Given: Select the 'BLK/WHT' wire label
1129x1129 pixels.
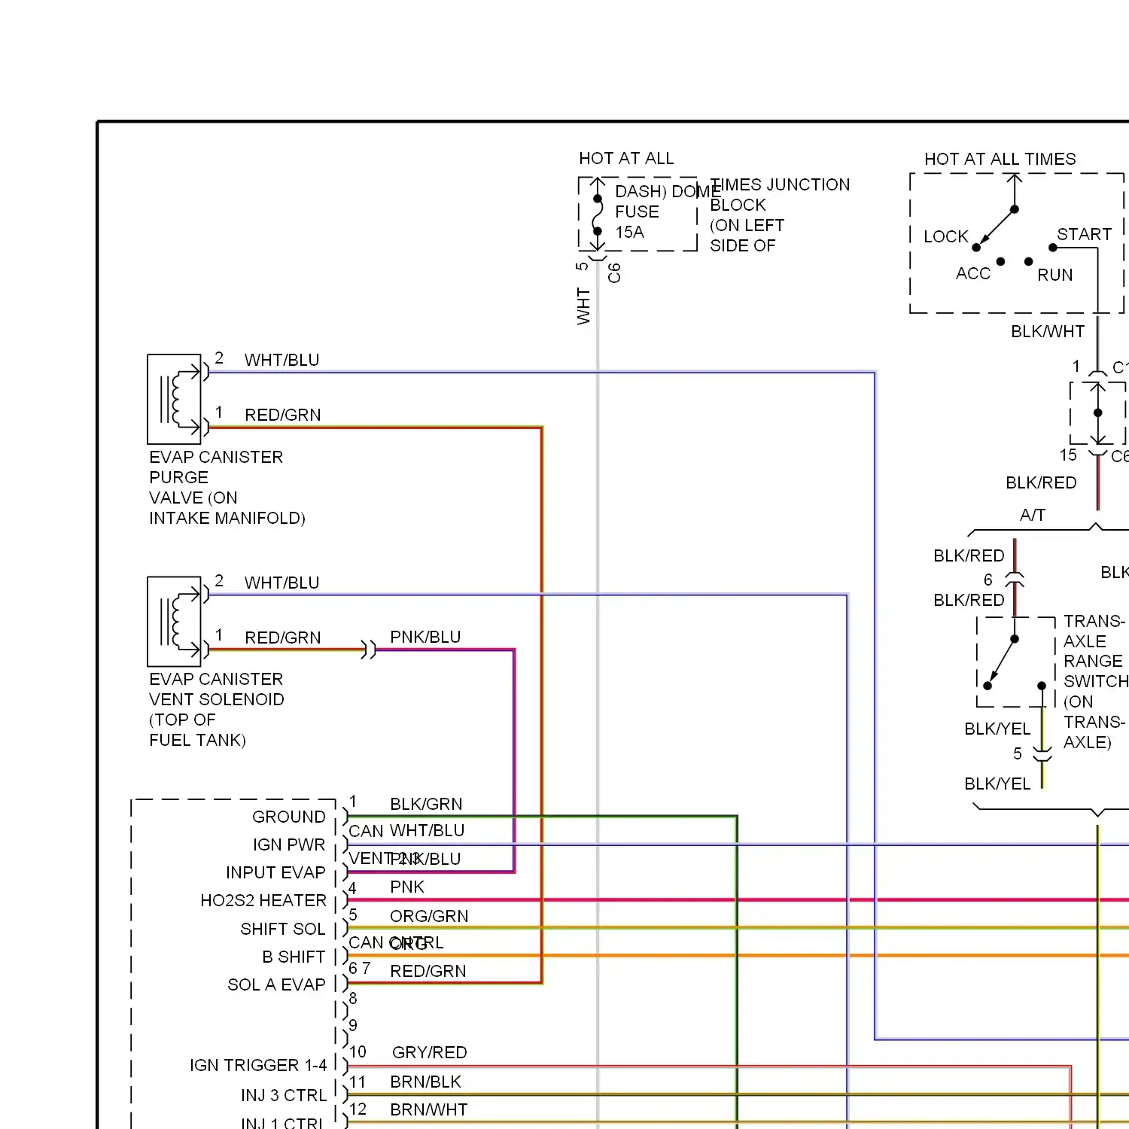Looking at the screenshot, I should 1048,331.
